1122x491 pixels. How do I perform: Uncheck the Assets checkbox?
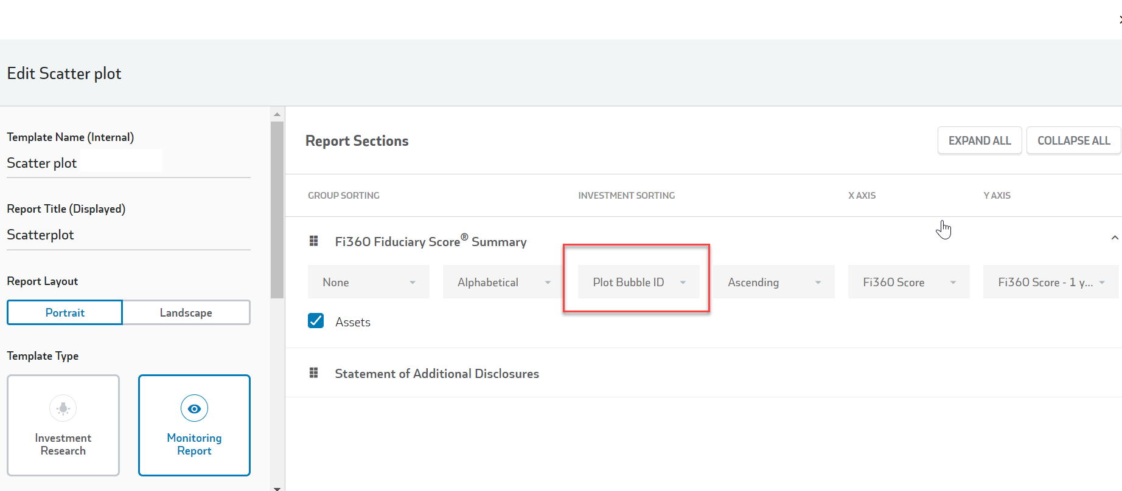click(316, 320)
